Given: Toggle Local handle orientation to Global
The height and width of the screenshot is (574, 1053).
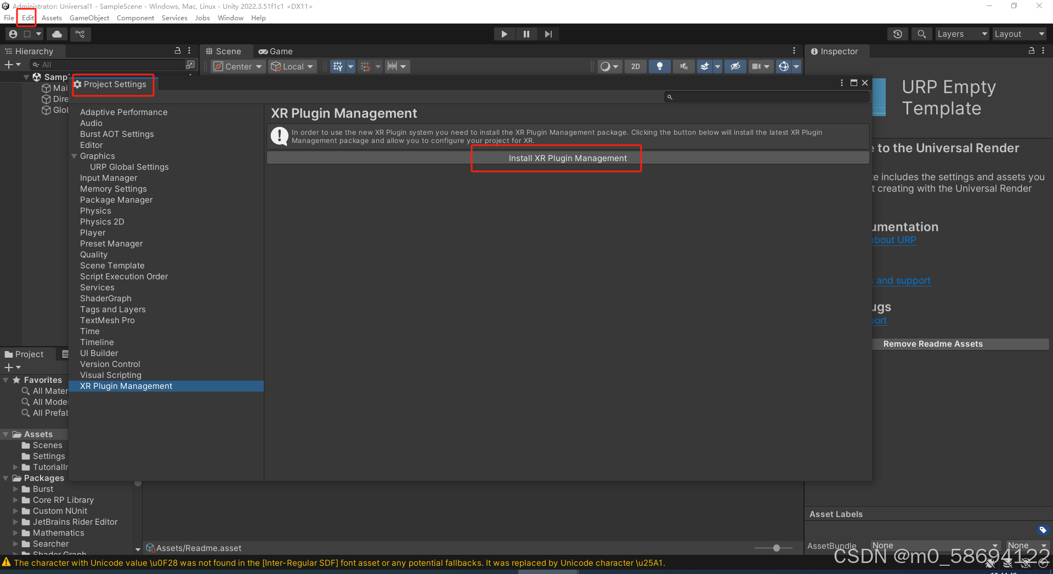Looking at the screenshot, I should 292,66.
